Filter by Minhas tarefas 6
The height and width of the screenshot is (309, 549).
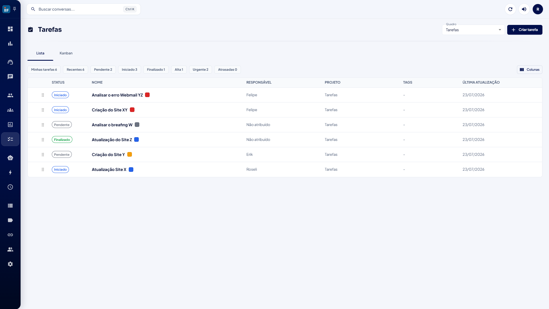pyautogui.click(x=44, y=70)
